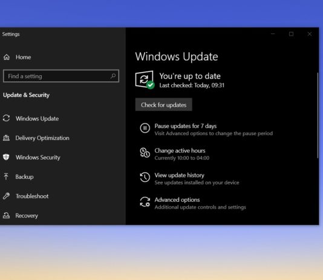This screenshot has height=280, width=323.
Task: Click the Windows Update sync arrows icon in sidebar
Action: pos(6,118)
